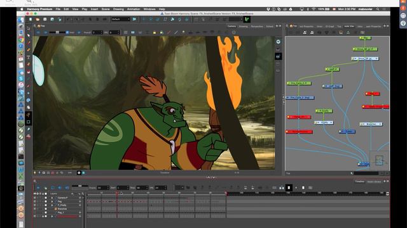Image resolution: width=407 pixels, height=228 pixels.
Task: Select the arrow Select tool in the tools toolbar
Action: click(28, 28)
